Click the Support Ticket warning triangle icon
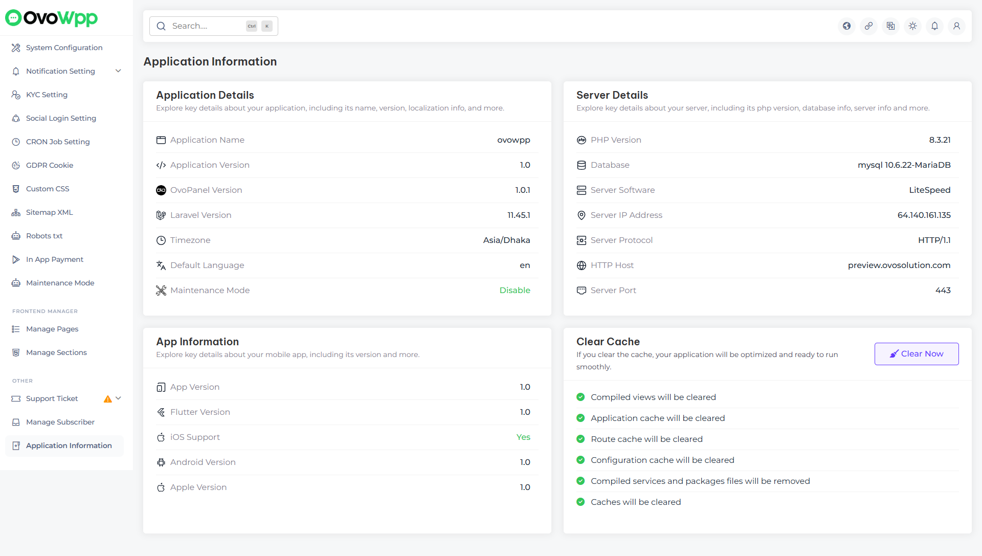Screen dimensions: 982x556 pyautogui.click(x=107, y=399)
